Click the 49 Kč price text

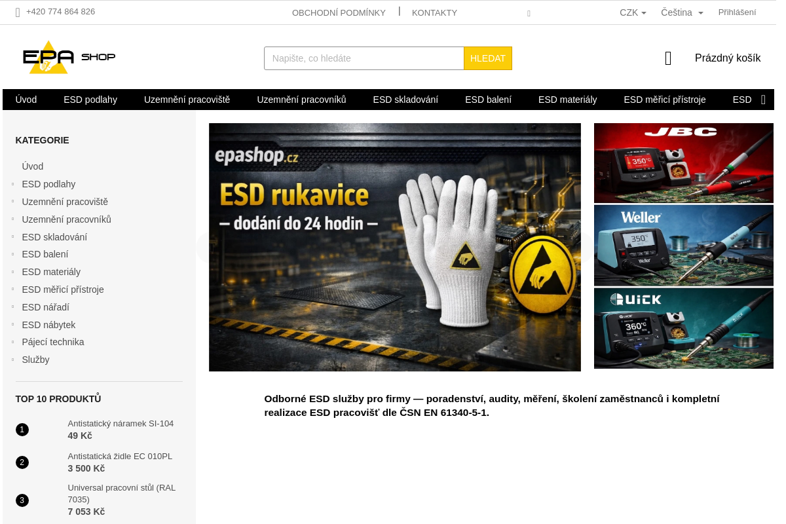80,436
